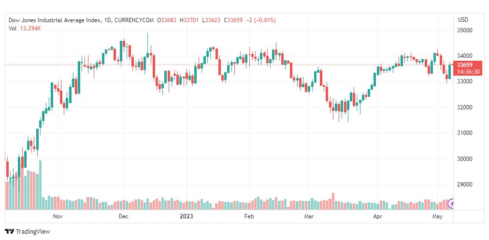Screen dimensions: 489x240
Task: Click the Feb marker on the time axis
Action: click(249, 216)
